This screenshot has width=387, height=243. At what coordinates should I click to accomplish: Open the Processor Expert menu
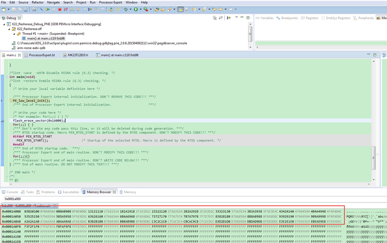point(110,2)
